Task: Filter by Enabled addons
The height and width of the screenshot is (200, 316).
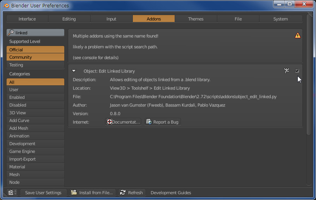Action: click(36, 97)
